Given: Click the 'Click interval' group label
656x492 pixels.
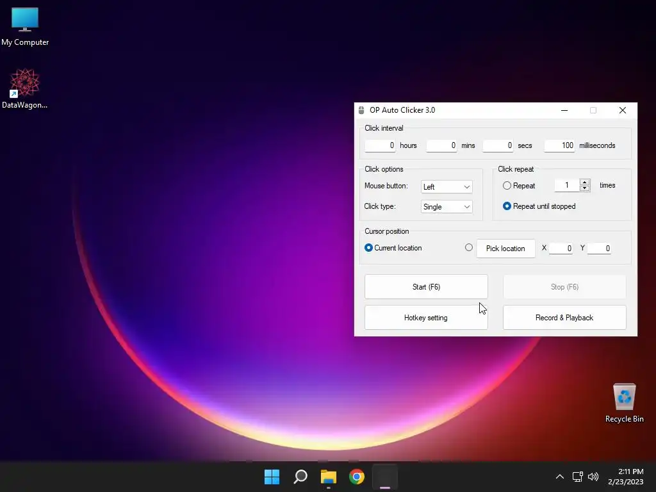Looking at the screenshot, I should (384, 128).
